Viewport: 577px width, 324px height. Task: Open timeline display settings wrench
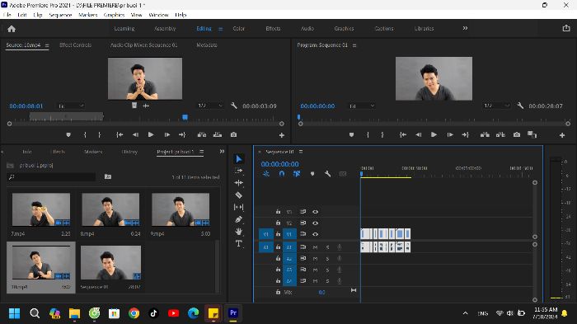pos(327,174)
